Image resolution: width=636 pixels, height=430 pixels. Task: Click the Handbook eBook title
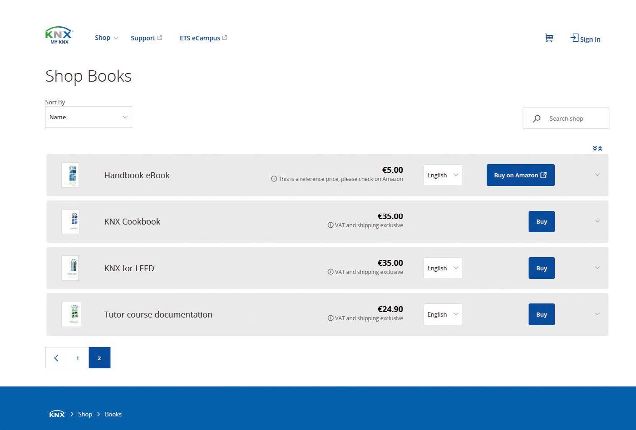(x=137, y=176)
